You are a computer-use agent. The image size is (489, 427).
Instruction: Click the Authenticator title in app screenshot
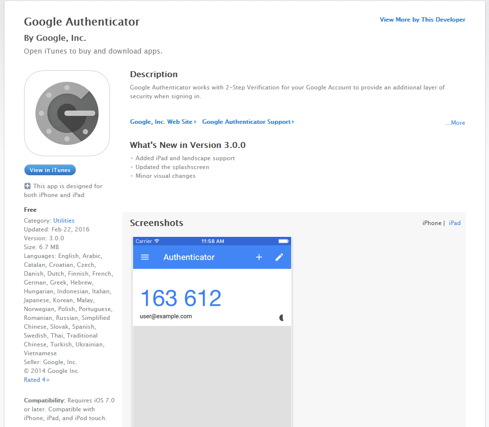click(189, 257)
